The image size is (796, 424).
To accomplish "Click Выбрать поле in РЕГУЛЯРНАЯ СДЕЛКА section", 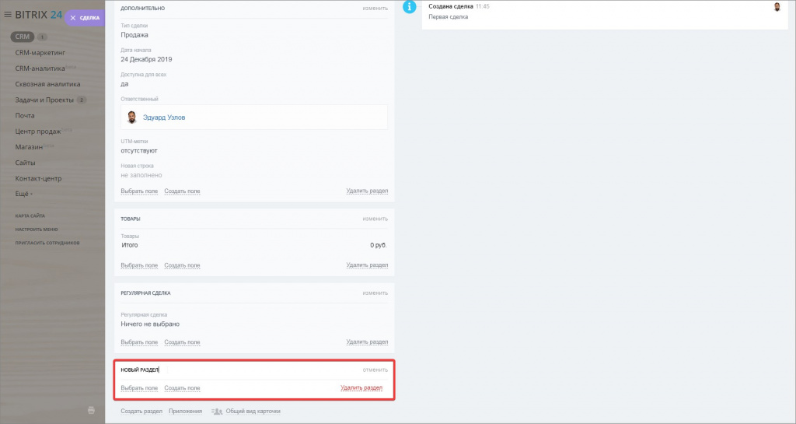I will tap(139, 342).
